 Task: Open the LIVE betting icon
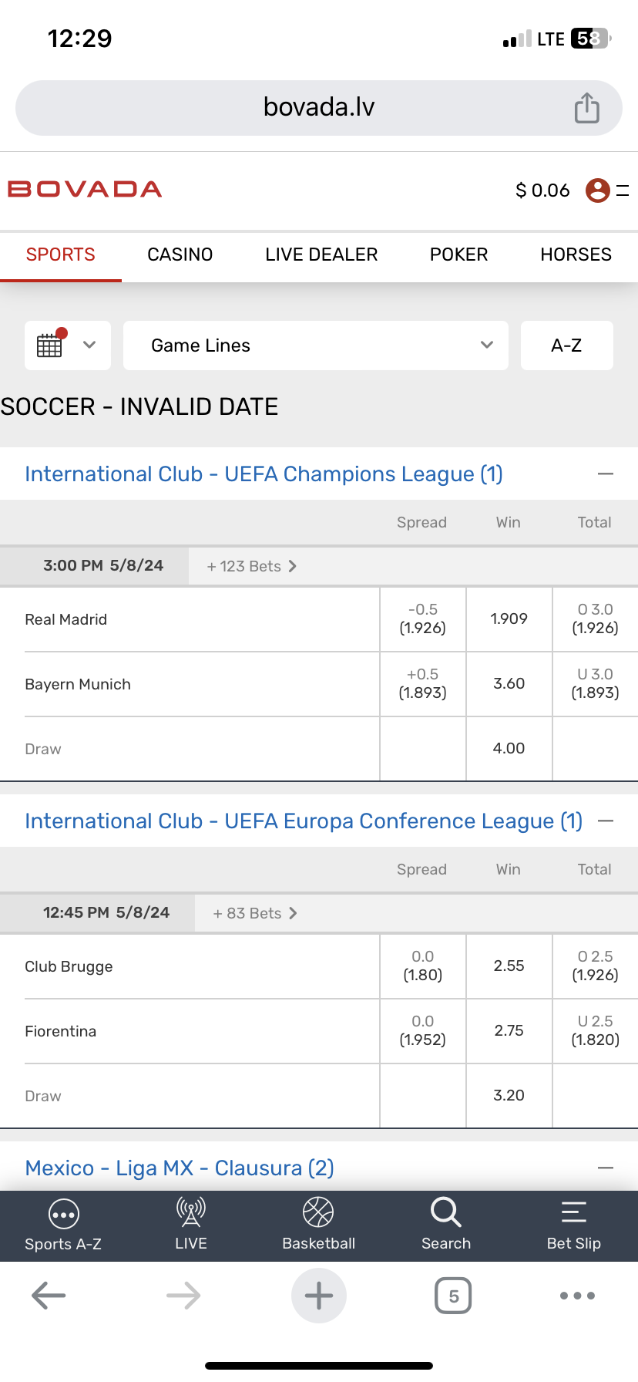click(x=191, y=1213)
